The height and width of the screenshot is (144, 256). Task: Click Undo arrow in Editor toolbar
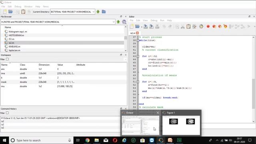[x=164, y=26]
